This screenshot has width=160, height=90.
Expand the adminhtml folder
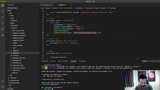(22, 25)
